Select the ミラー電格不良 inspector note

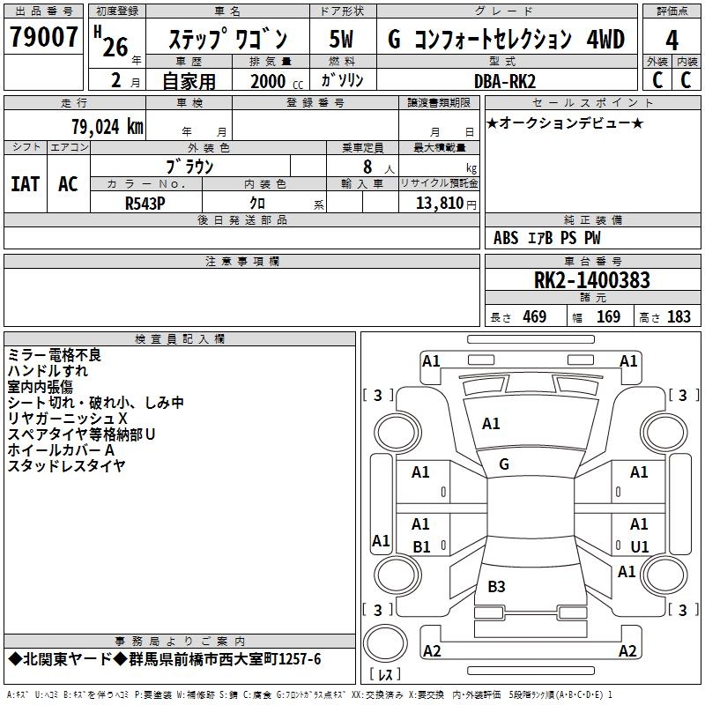point(55,354)
